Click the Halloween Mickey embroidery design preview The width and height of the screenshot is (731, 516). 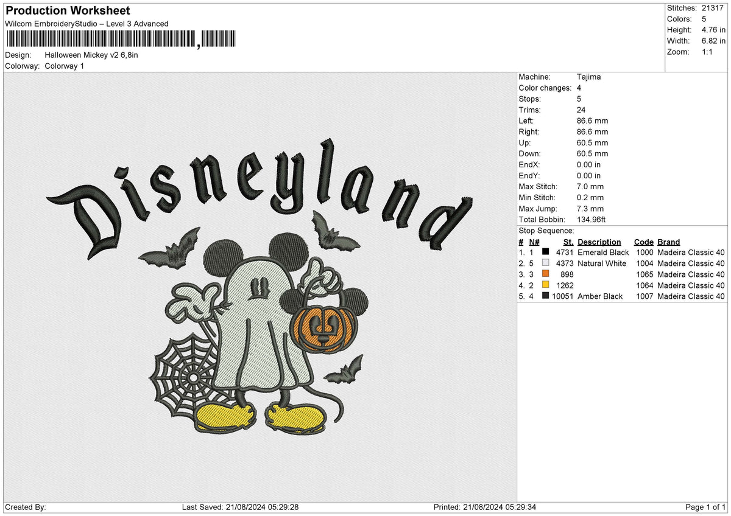click(260, 287)
